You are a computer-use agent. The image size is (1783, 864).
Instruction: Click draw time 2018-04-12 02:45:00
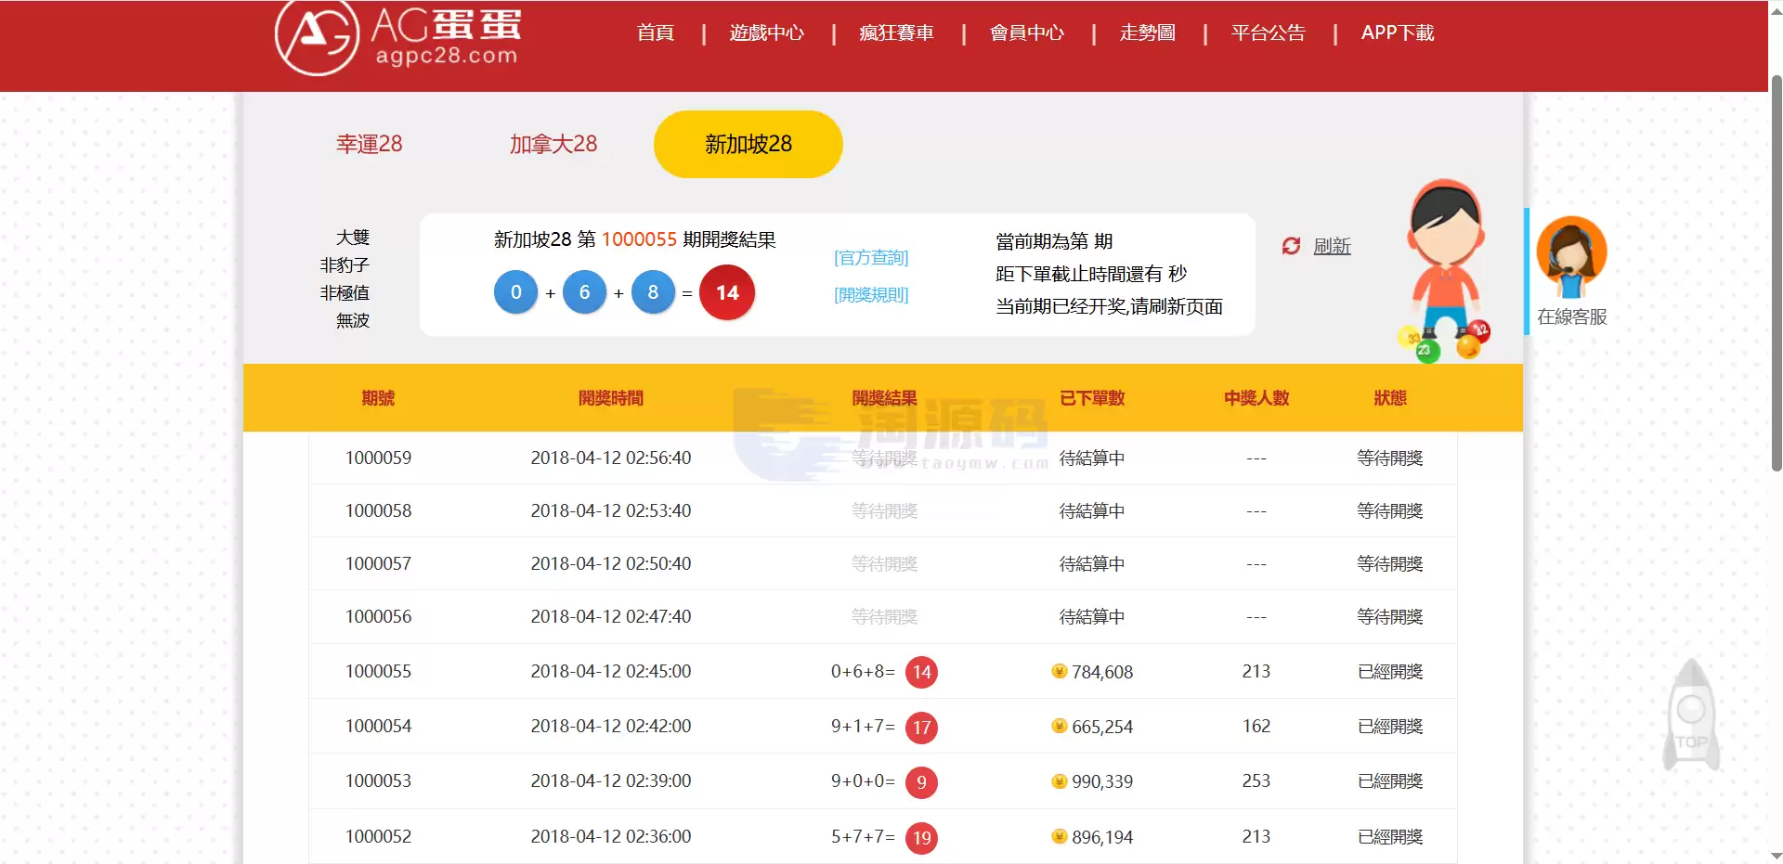611,671
